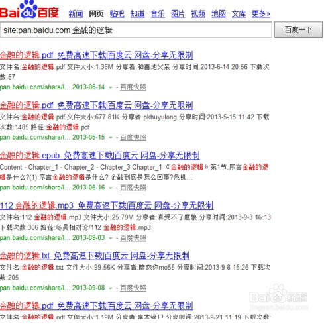Click the epub snippet starting Content - Chapter_1
Image resolution: width=324 pixels, height=324 pixels.
(x=135, y=172)
